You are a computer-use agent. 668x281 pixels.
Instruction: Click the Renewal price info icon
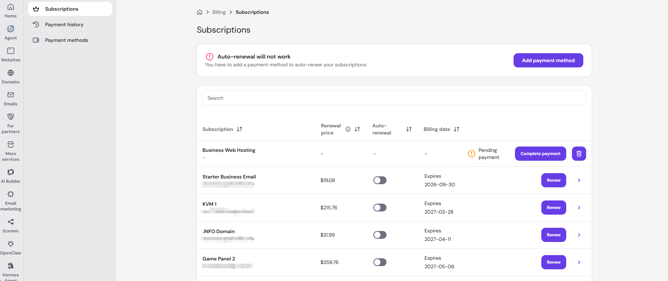point(348,129)
